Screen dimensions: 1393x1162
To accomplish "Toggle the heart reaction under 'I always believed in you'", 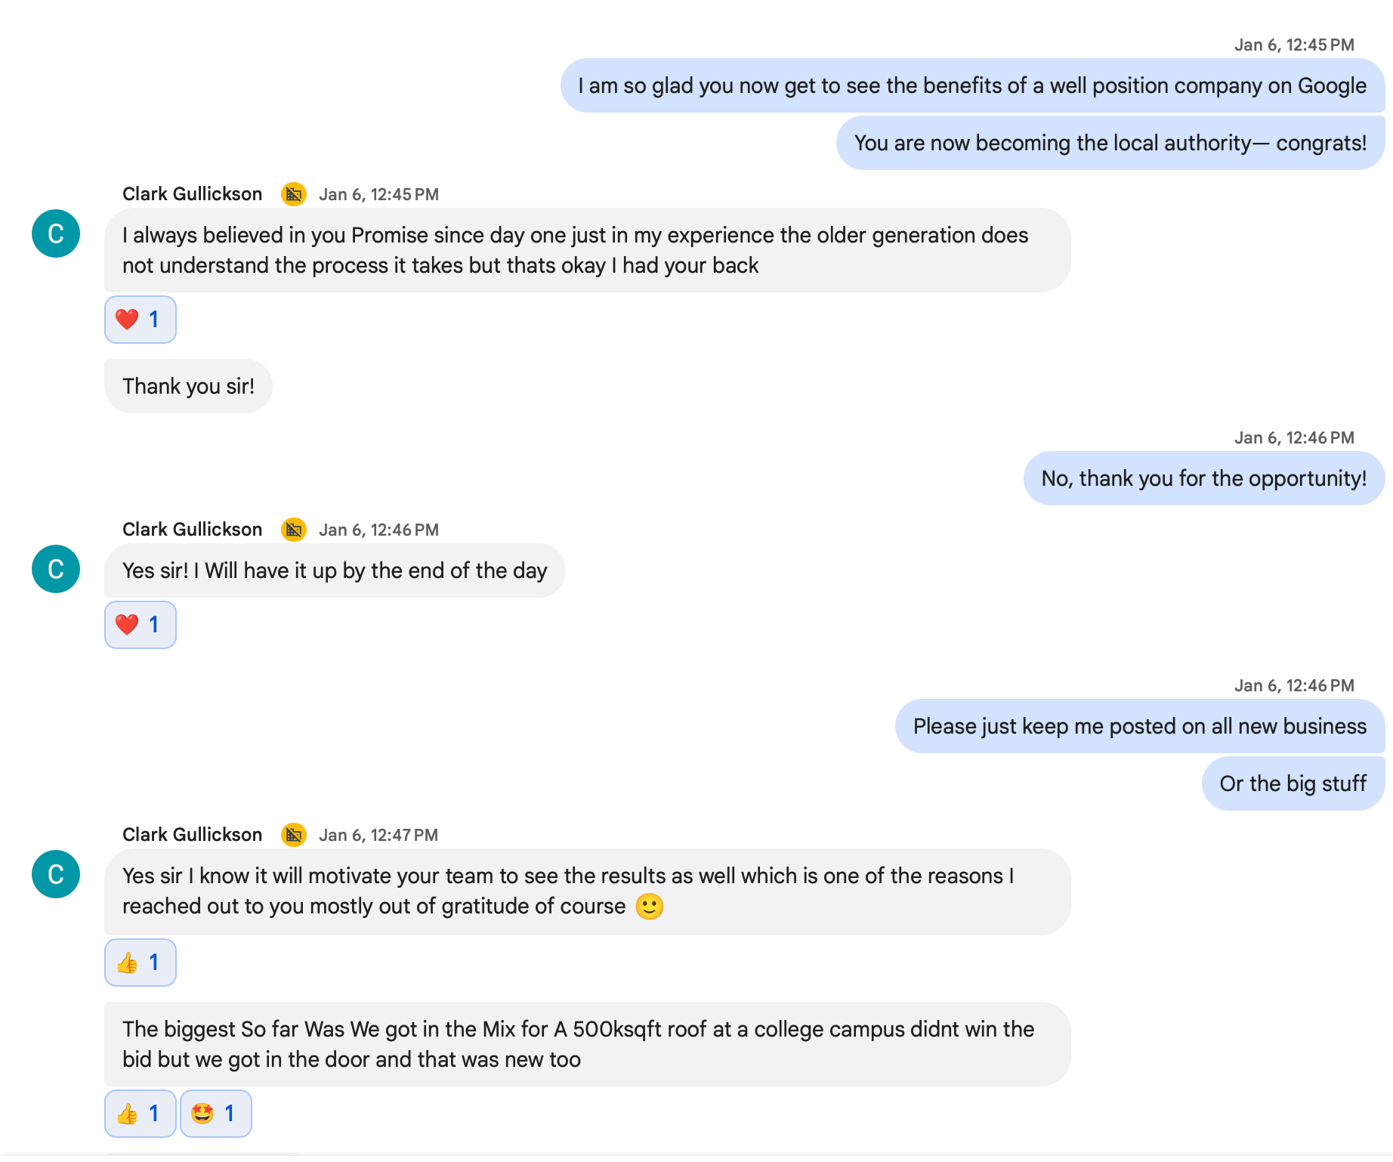I will (x=140, y=320).
